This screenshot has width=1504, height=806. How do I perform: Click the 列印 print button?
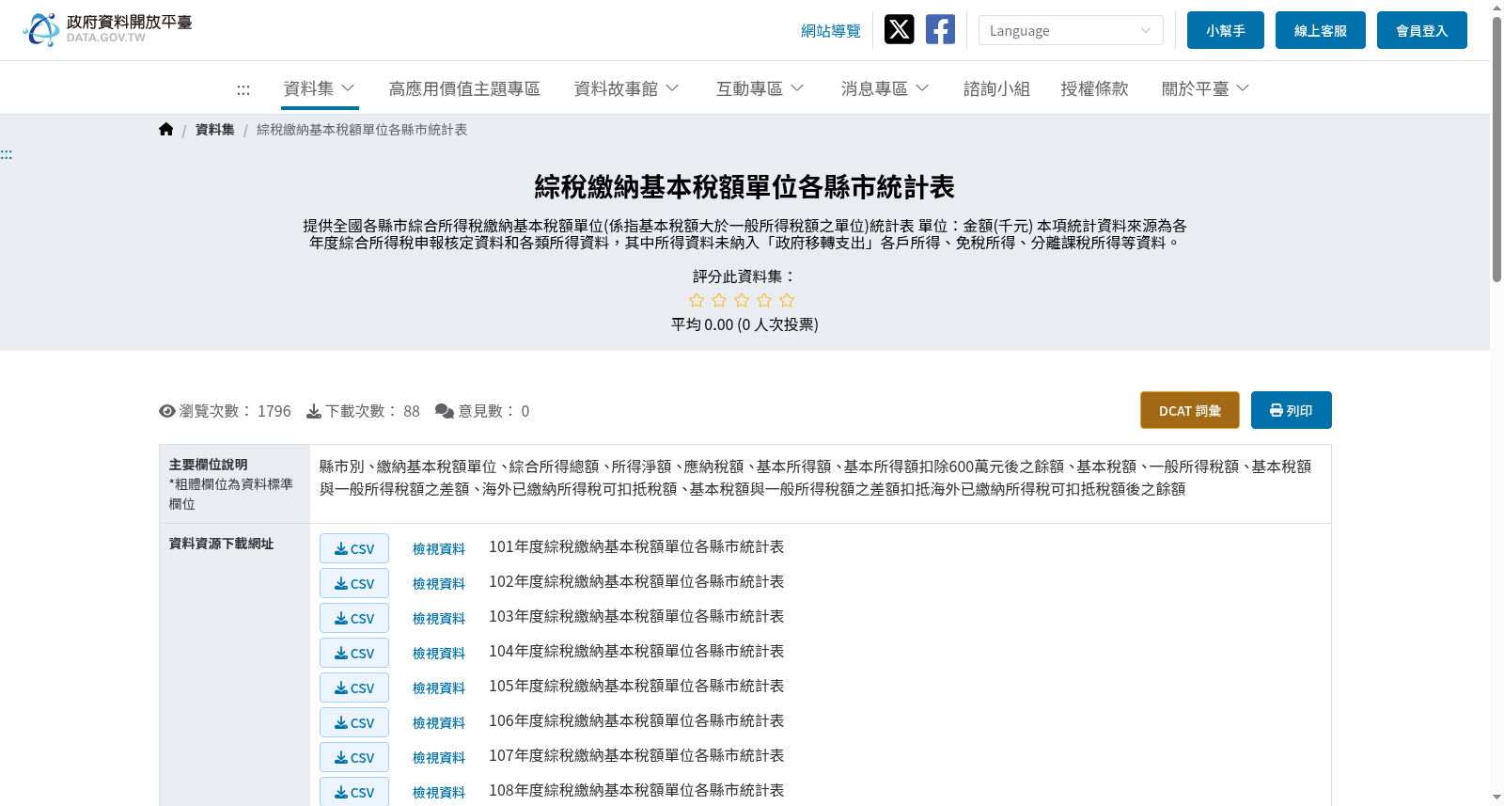tap(1292, 410)
